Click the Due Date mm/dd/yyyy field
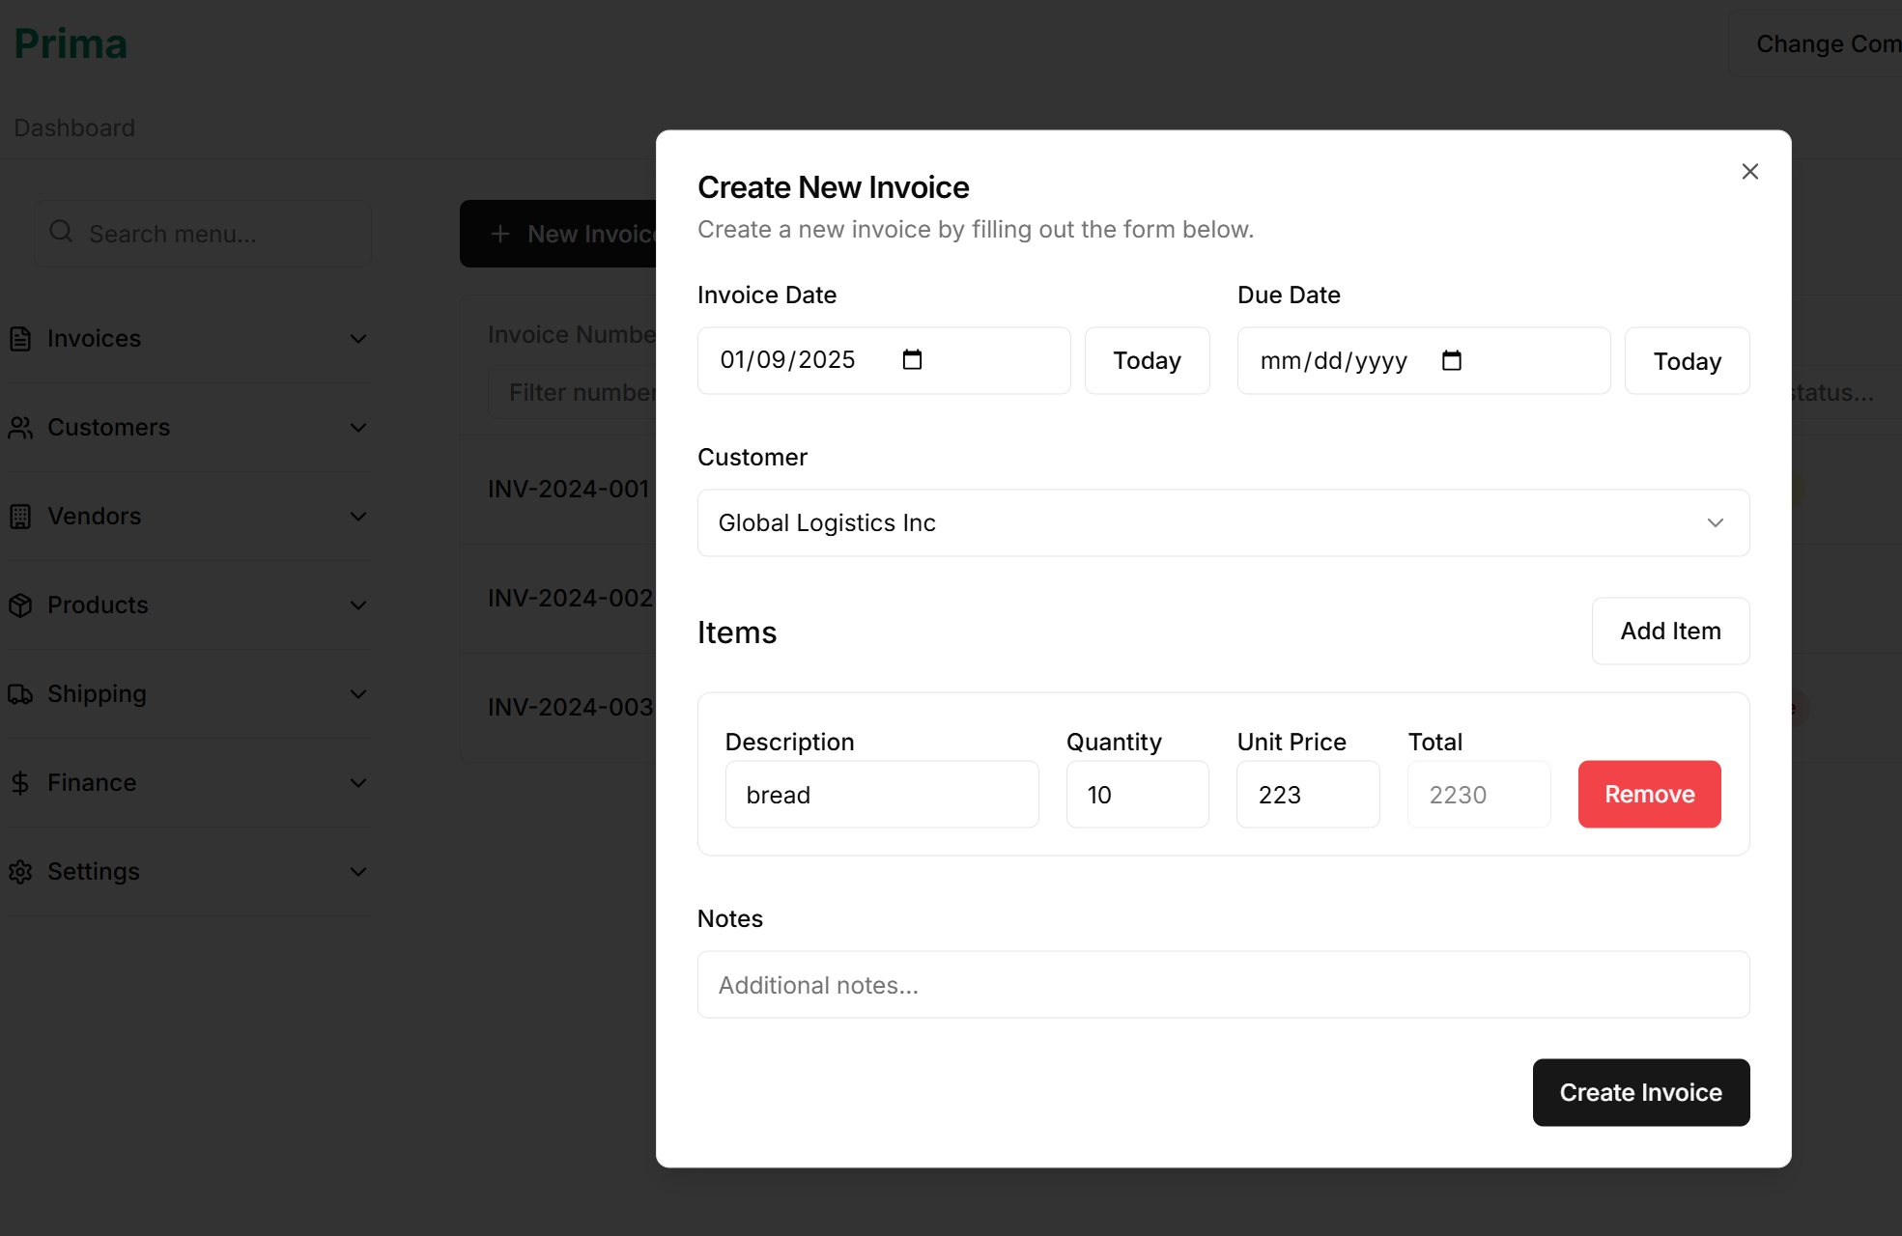This screenshot has width=1902, height=1236. point(1424,360)
